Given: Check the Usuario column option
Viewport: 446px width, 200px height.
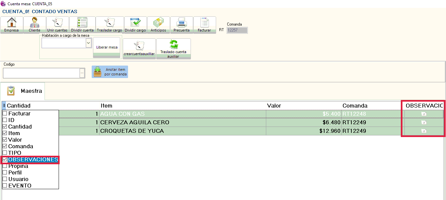Looking at the screenshot, I should tap(5, 179).
